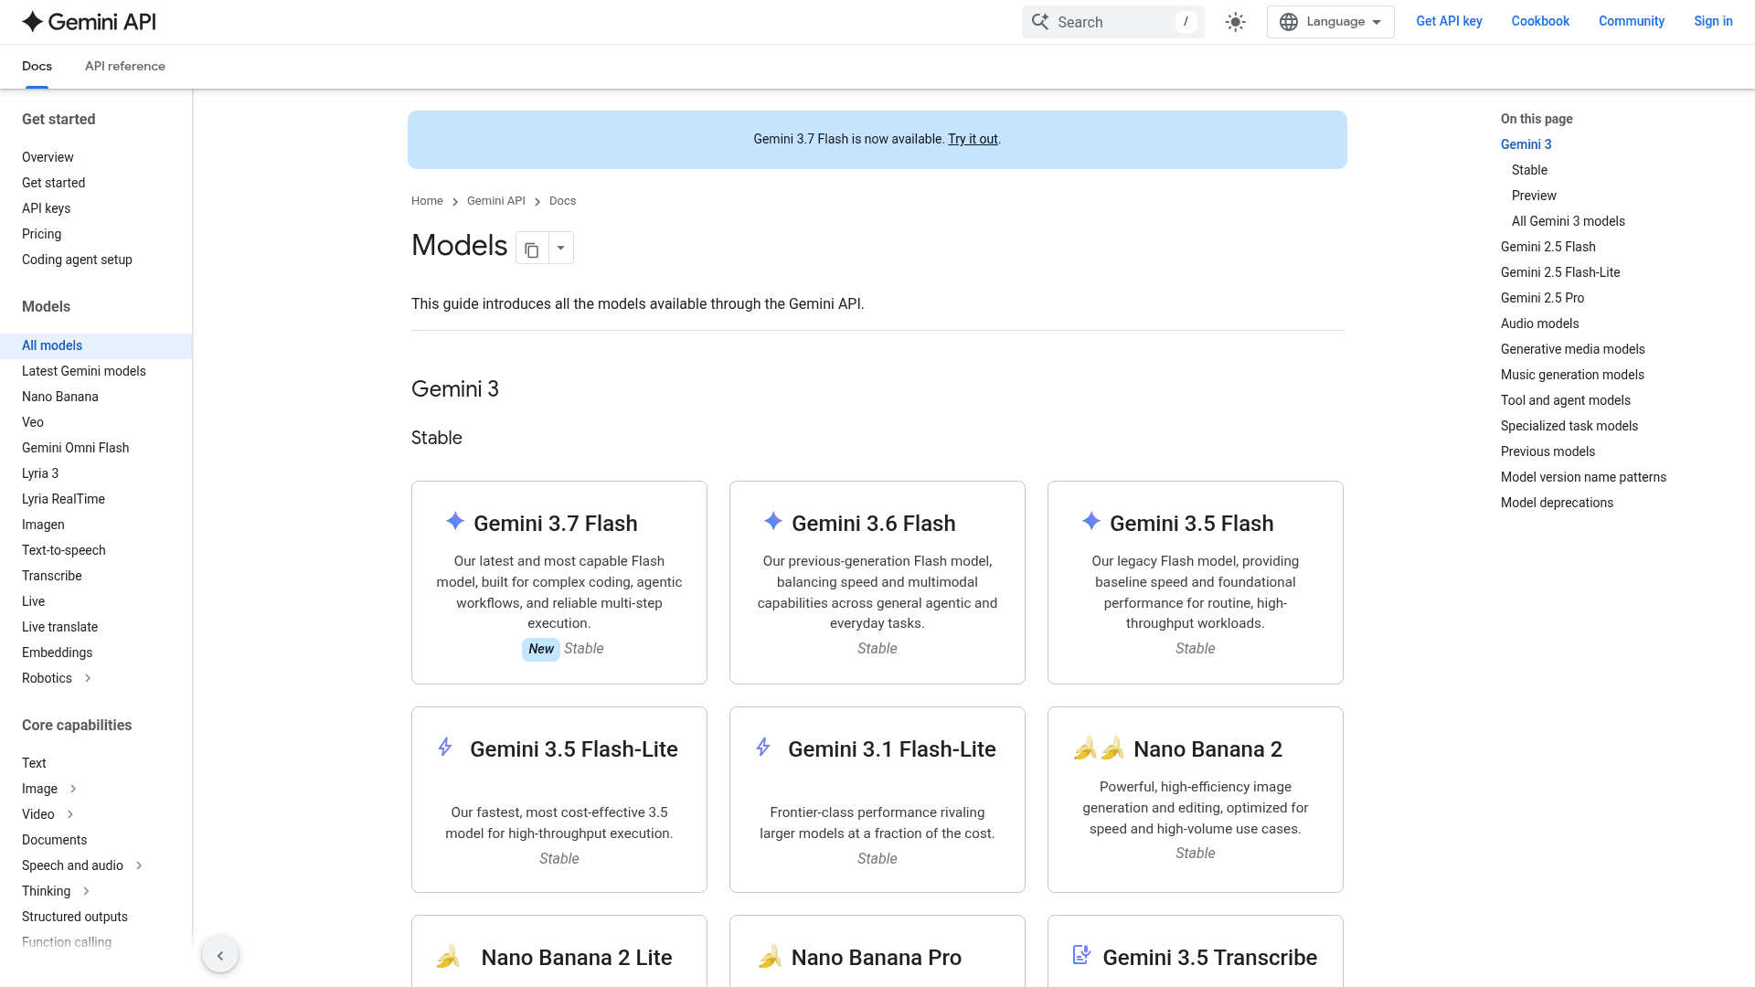Go to Docs breadcrumb
The image size is (1755, 987).
tap(562, 201)
